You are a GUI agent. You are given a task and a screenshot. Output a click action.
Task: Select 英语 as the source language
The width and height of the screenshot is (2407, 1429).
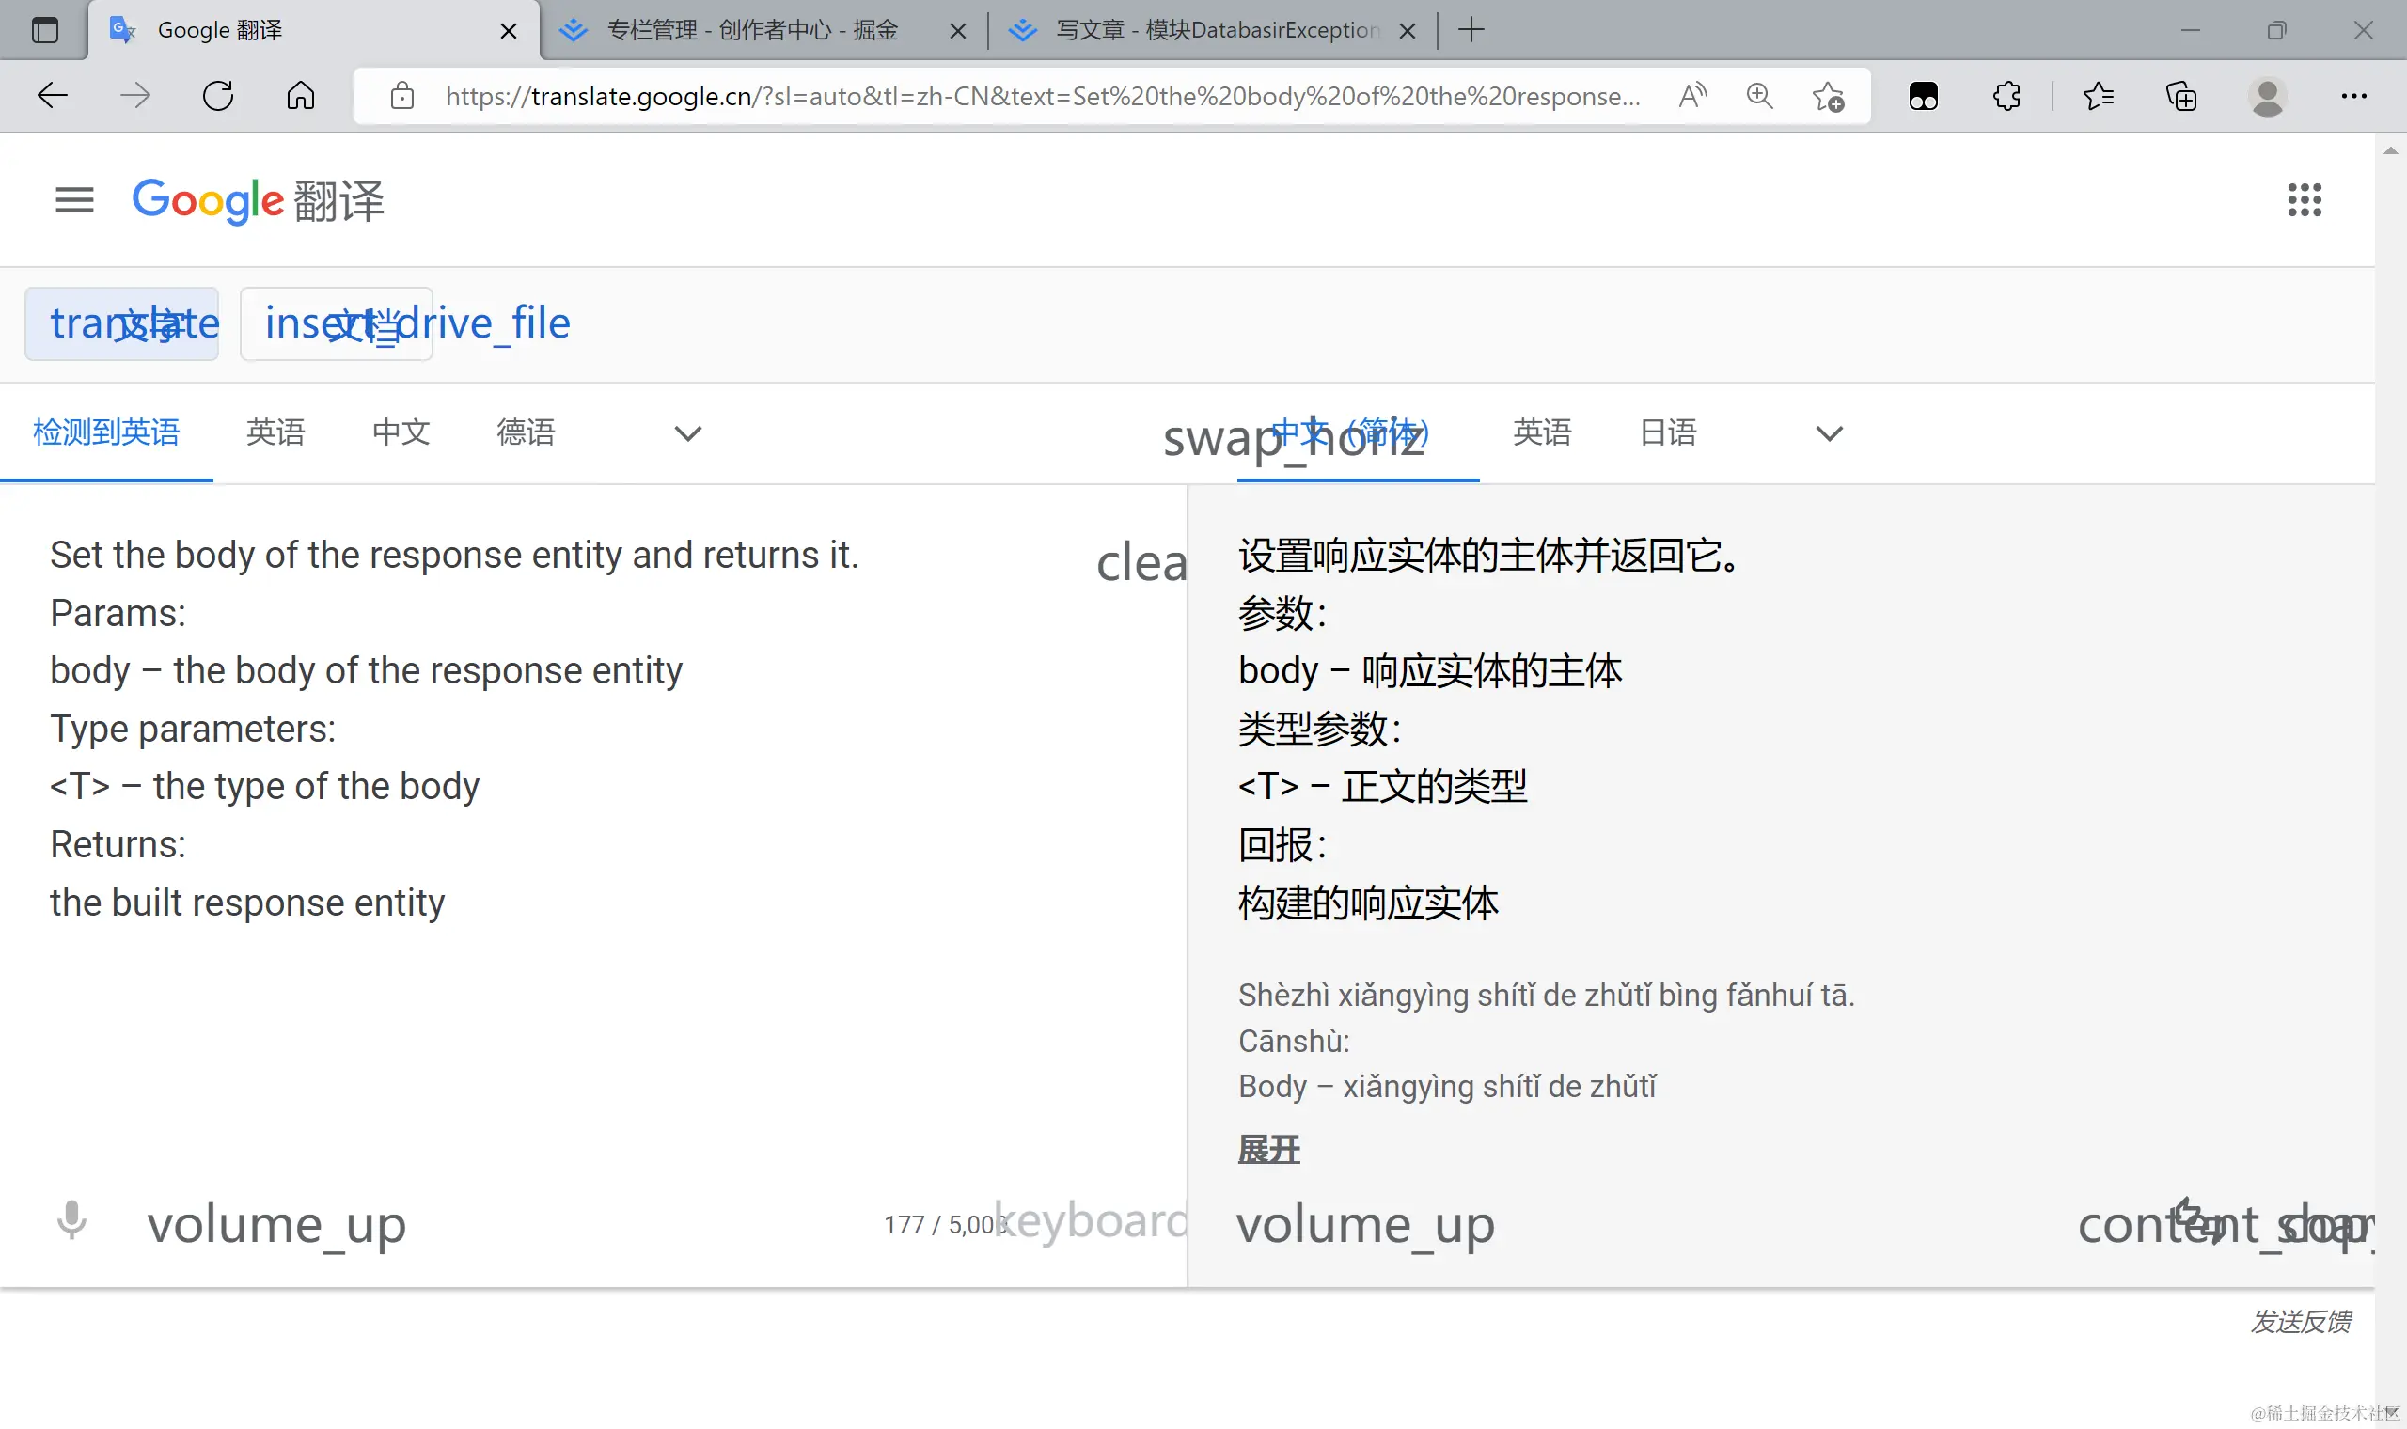tap(275, 432)
